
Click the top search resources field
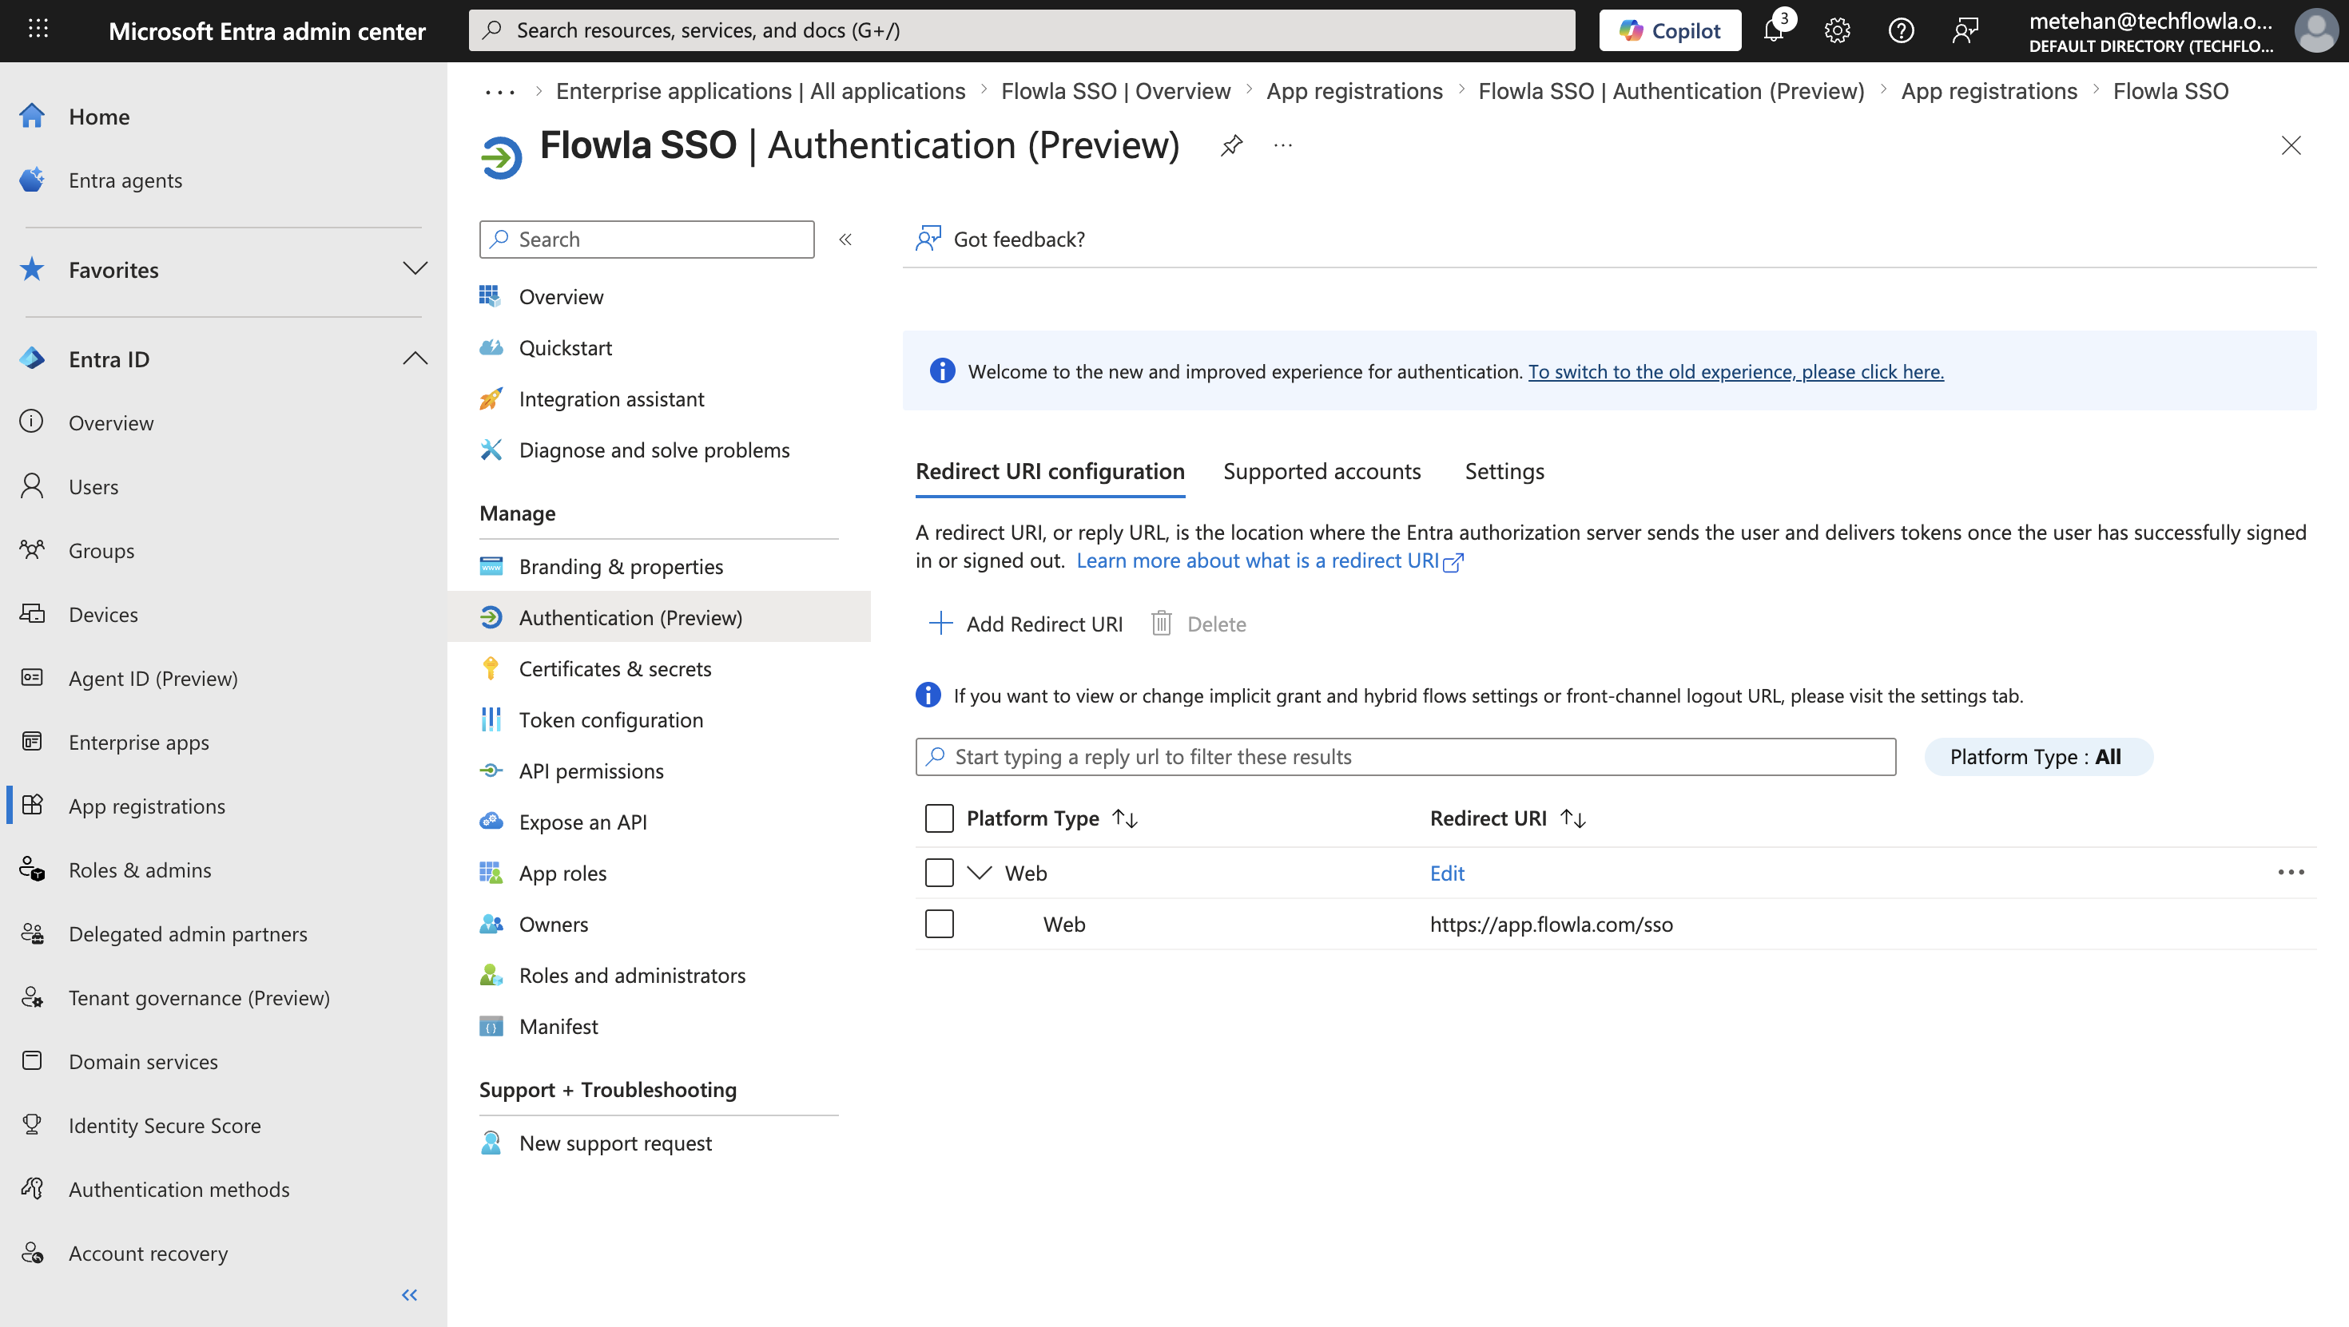[1021, 30]
